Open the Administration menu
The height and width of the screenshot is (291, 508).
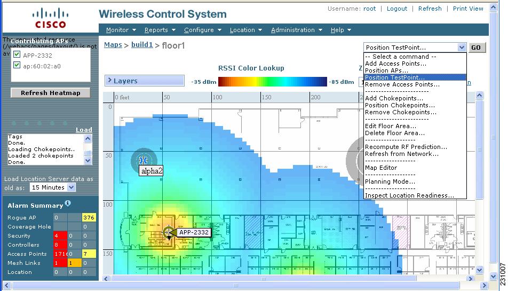[x=297, y=30]
